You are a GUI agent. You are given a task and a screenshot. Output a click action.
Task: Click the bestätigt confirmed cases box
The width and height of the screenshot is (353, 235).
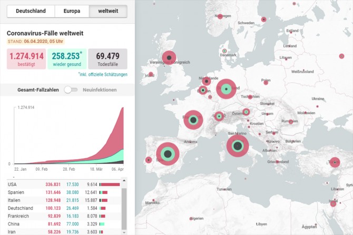click(x=25, y=58)
